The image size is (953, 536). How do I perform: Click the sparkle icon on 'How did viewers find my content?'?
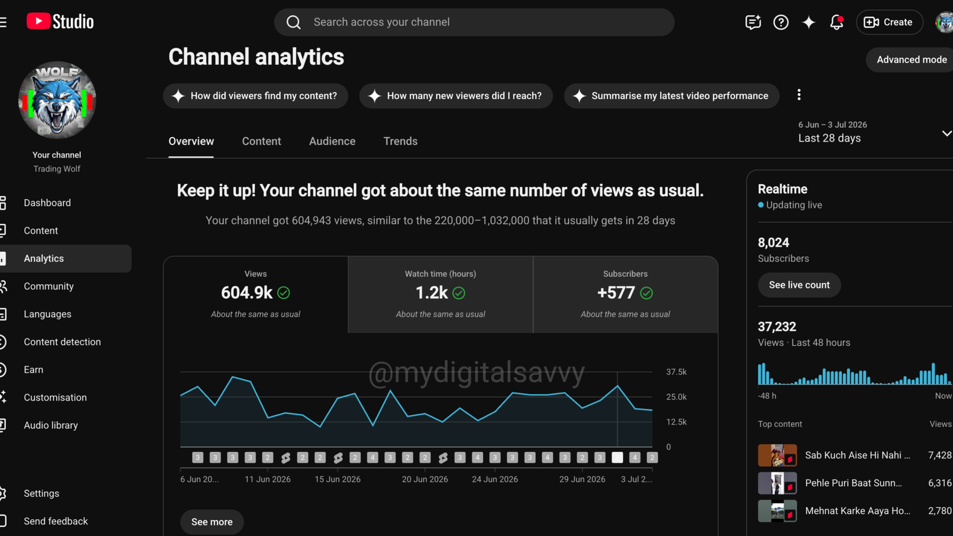(x=178, y=96)
